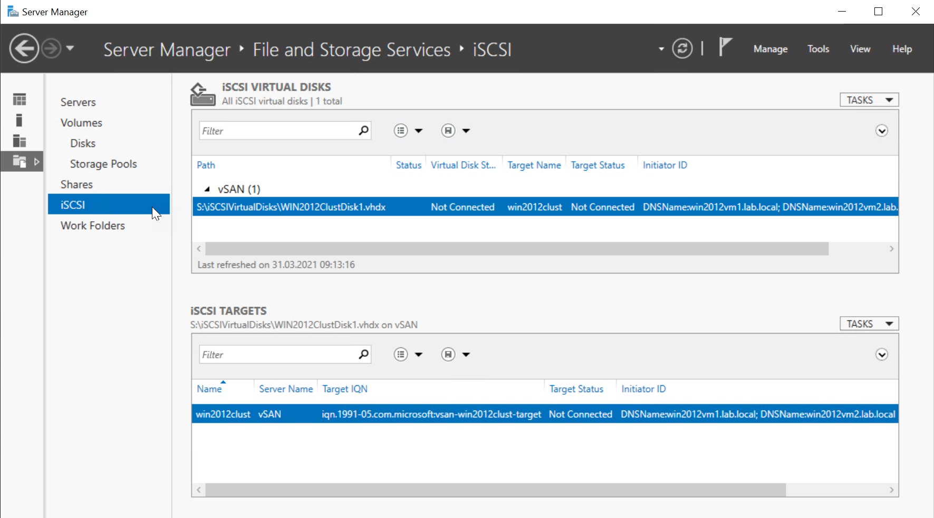The width and height of the screenshot is (934, 518).
Task: Click the virtual disks Filter field
Action: coord(278,131)
